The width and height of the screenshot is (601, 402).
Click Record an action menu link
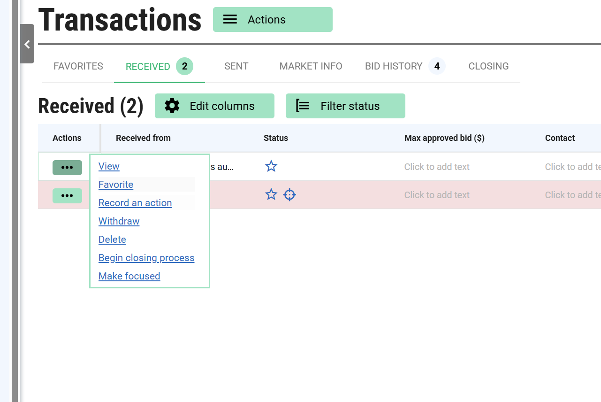135,203
